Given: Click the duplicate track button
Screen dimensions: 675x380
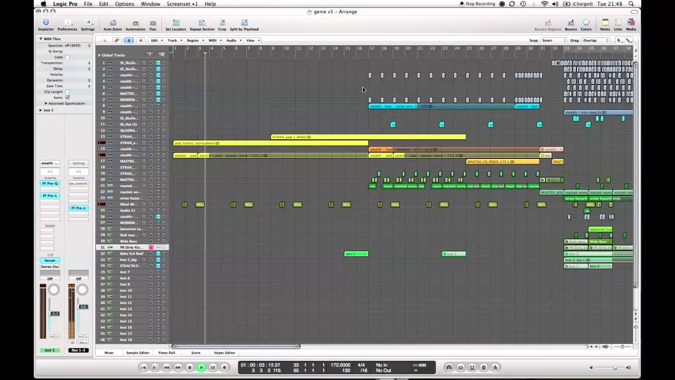Looking at the screenshot, I should click(161, 54).
